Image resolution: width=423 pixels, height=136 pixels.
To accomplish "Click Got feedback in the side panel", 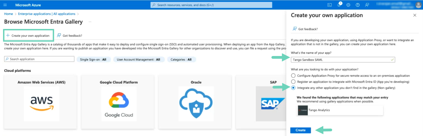I will [305, 29].
